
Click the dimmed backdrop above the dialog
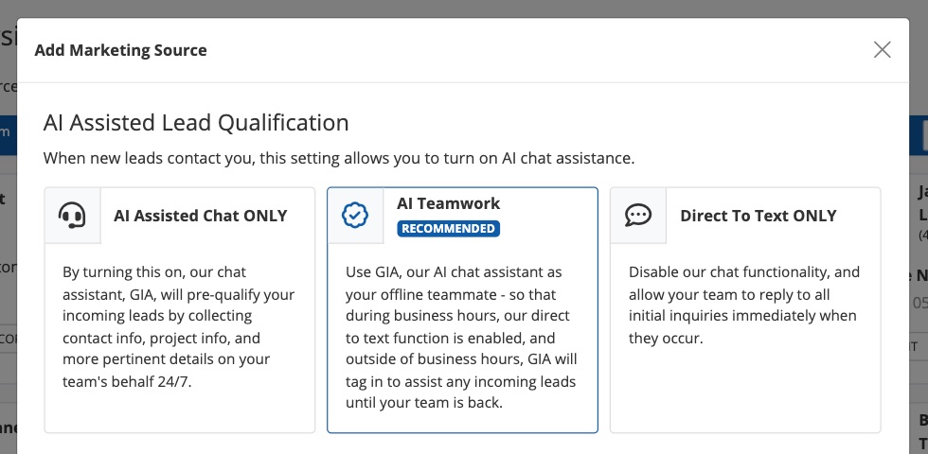click(464, 8)
